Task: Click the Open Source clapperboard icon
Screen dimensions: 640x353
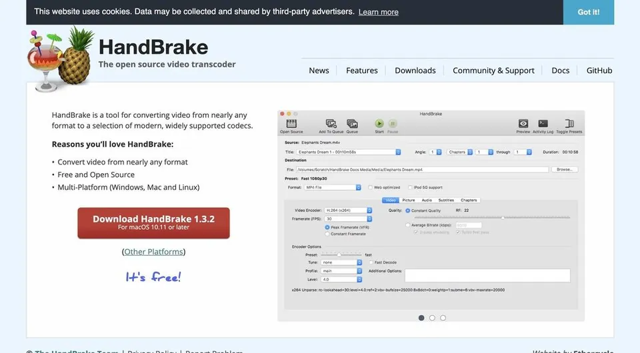Action: click(x=291, y=123)
